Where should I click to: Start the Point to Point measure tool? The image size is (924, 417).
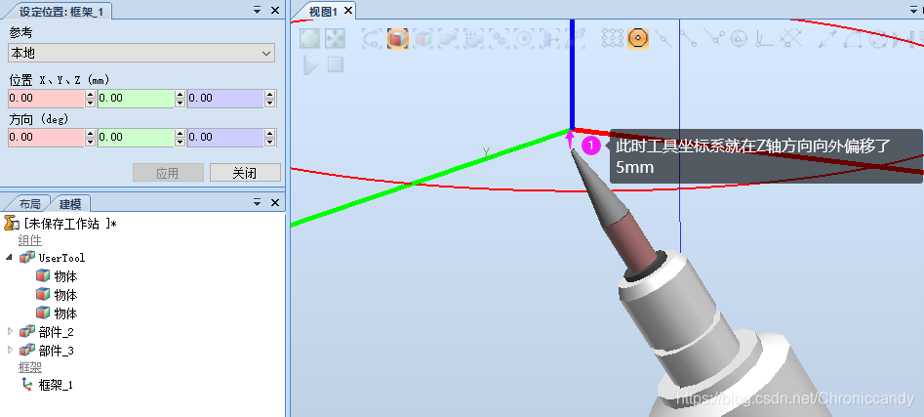pyautogui.click(x=826, y=38)
